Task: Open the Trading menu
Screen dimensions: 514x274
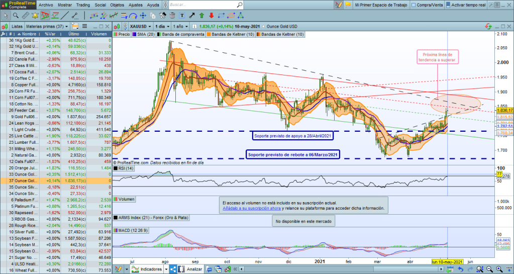Action: tap(83, 5)
